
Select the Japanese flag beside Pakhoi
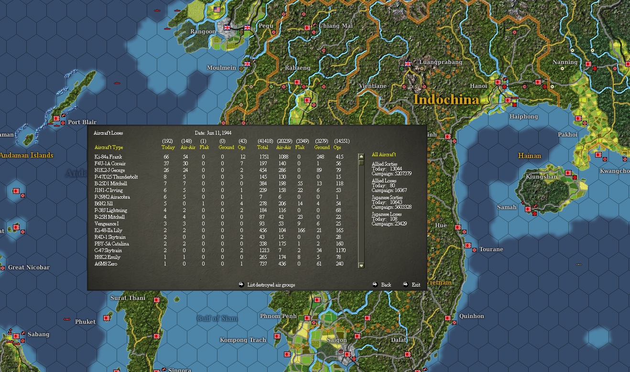tap(578, 118)
